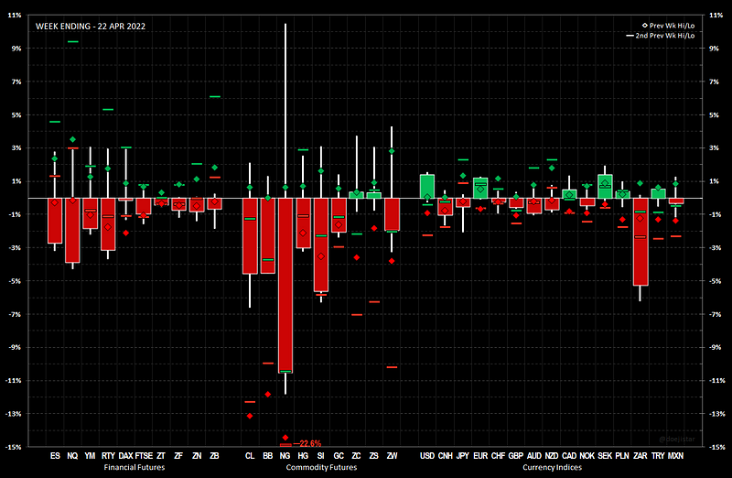Screen dimensions: 732x478
Task: Click the -22.6% overflow label under NG
Action: point(310,443)
